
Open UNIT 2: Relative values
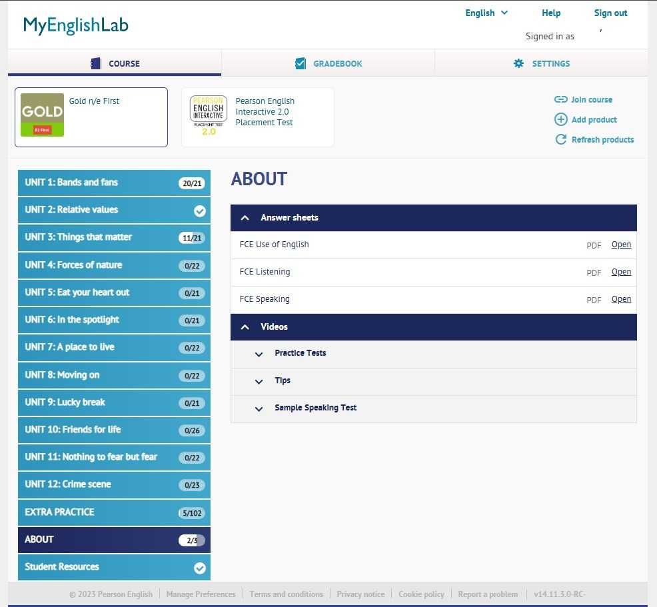[114, 210]
